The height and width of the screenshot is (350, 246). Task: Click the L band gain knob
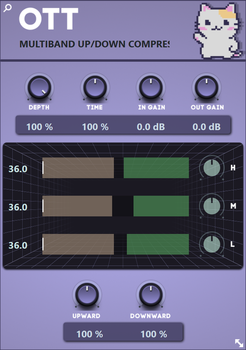click(x=212, y=244)
